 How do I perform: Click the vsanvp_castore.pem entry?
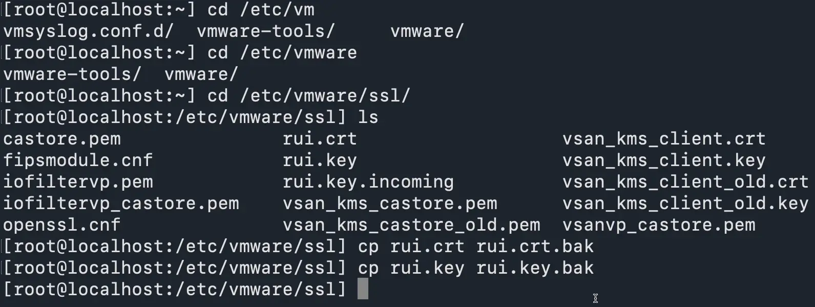(x=659, y=225)
